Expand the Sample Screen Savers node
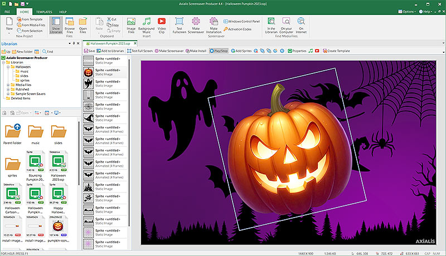Image resolution: width=446 pixels, height=256 pixels. 8,94
